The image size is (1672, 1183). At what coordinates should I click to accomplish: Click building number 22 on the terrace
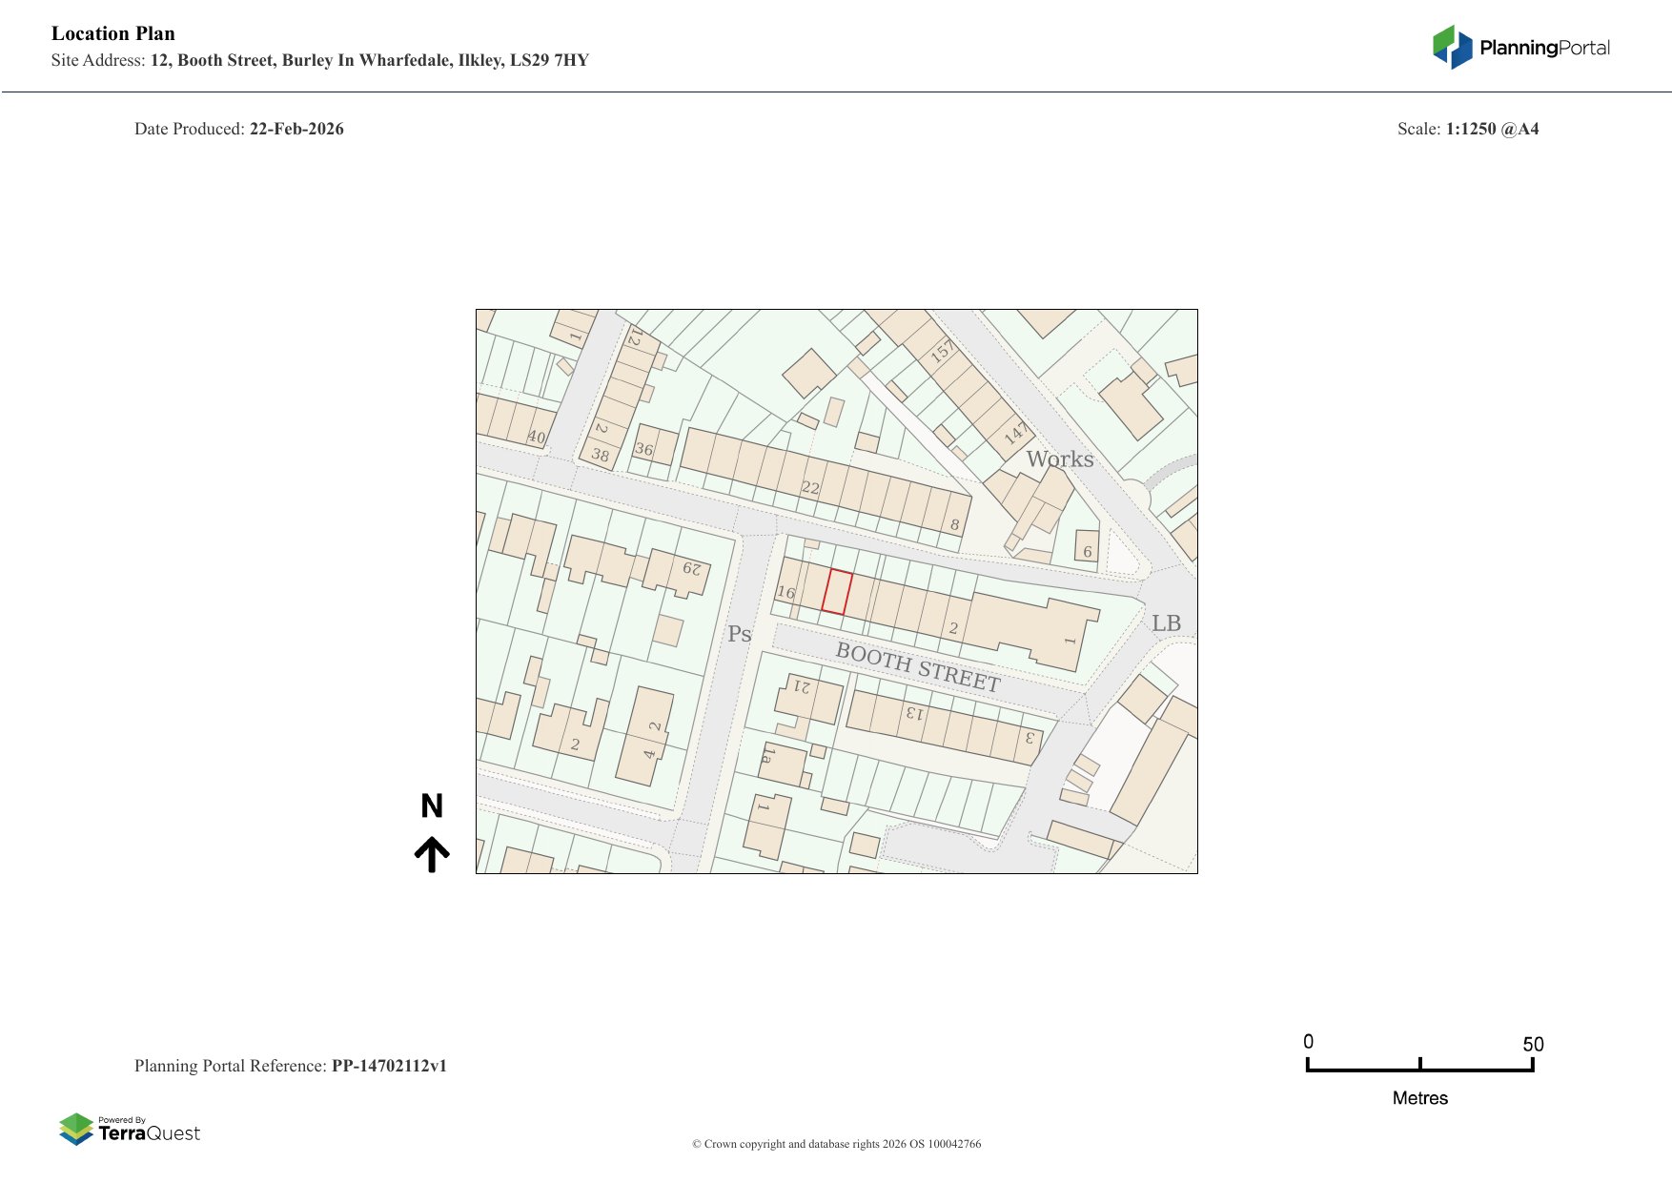810,488
